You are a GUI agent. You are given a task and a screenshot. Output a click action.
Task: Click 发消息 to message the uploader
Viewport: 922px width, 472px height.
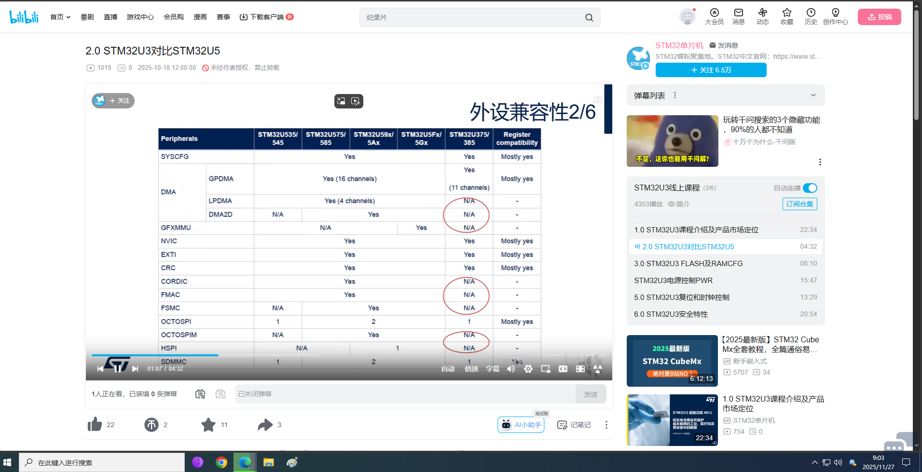tap(724, 45)
